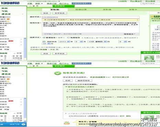
Task: Click the red new badge in upper sidebar
Action: tap(11, 41)
